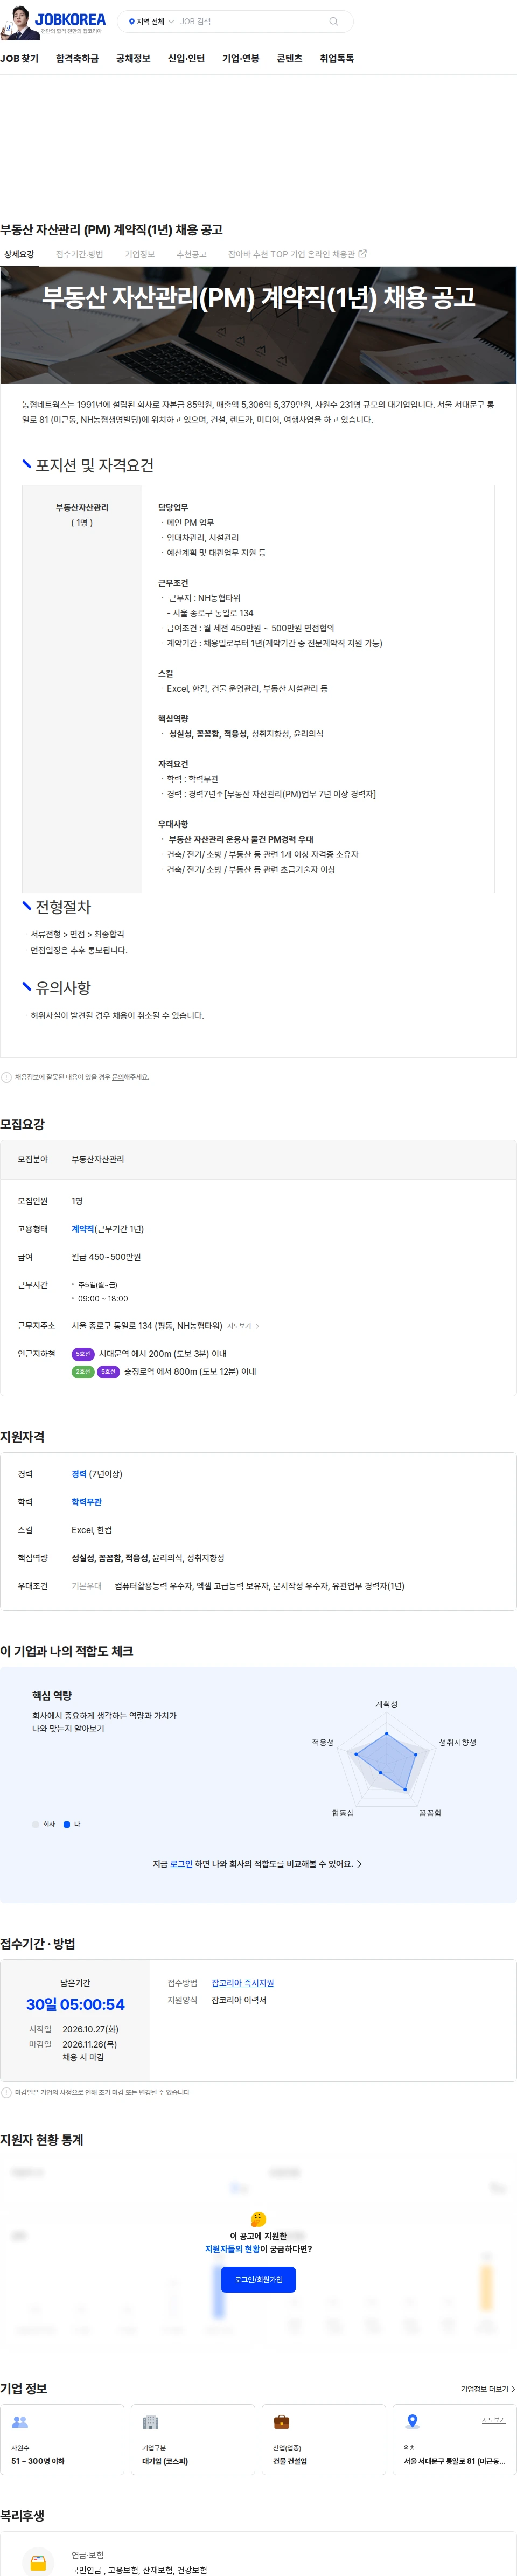Screen dimensions: 517x2576
Task: Click the emoji icon in applicant statistics
Action: point(258,2219)
